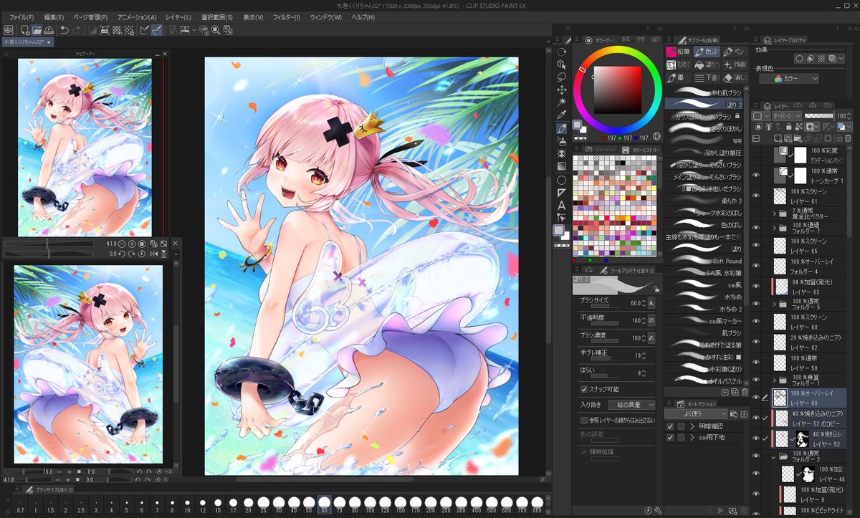The width and height of the screenshot is (860, 518).
Task: Click the Save icon in the toolbar
Action: [48, 30]
